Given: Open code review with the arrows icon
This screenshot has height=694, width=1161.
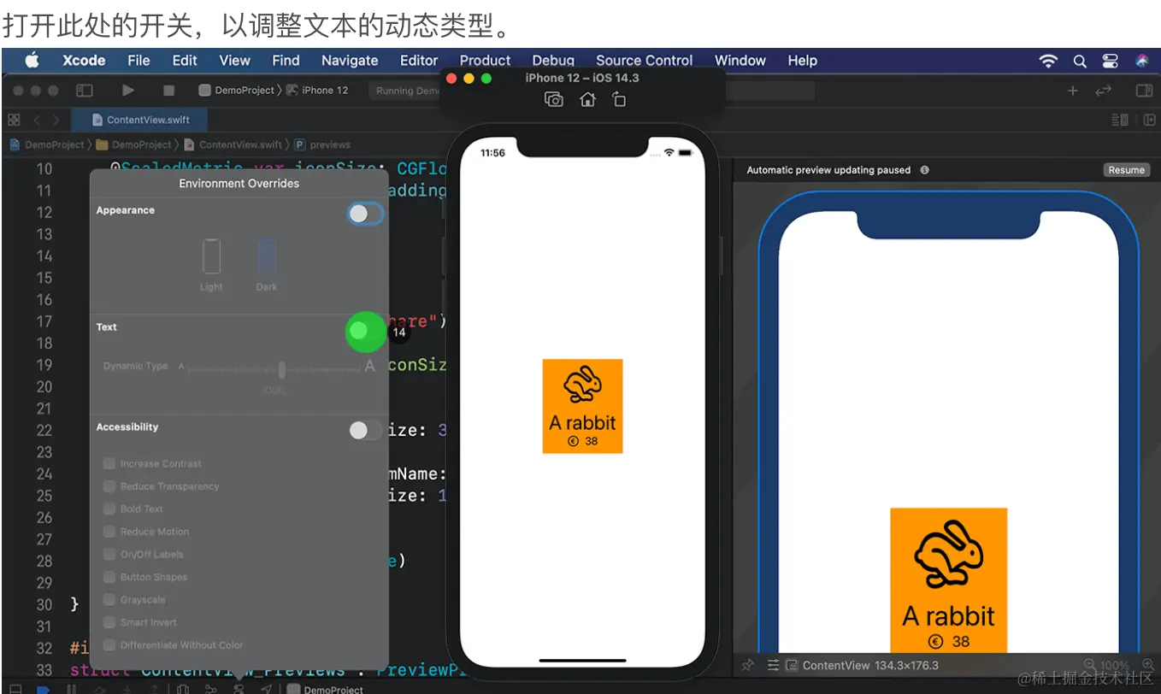Looking at the screenshot, I should pos(1104,91).
